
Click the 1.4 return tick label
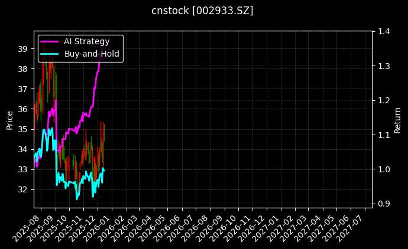(383, 31)
